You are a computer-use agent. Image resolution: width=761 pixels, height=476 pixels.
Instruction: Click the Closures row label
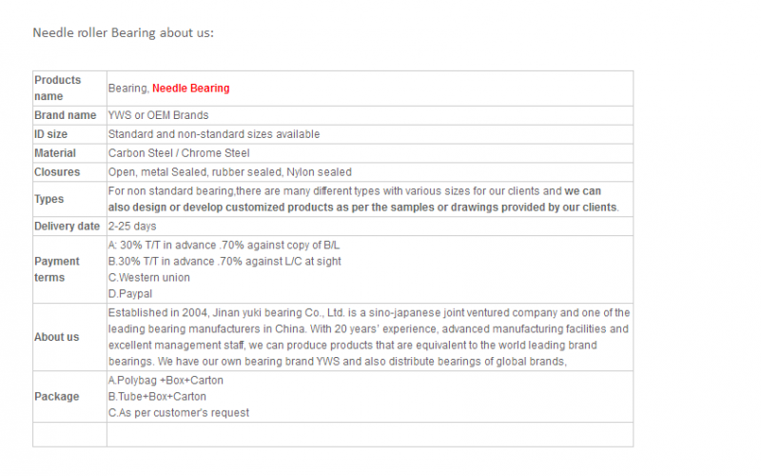coord(57,172)
